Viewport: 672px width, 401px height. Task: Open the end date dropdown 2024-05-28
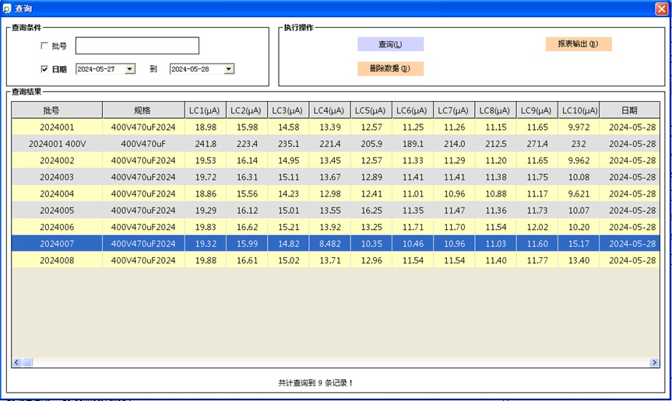pos(228,69)
